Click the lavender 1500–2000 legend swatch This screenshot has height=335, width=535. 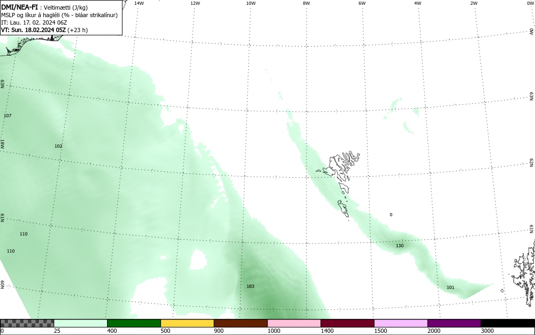[x=401, y=323]
